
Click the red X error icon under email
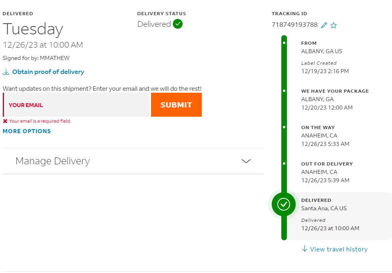[5, 121]
